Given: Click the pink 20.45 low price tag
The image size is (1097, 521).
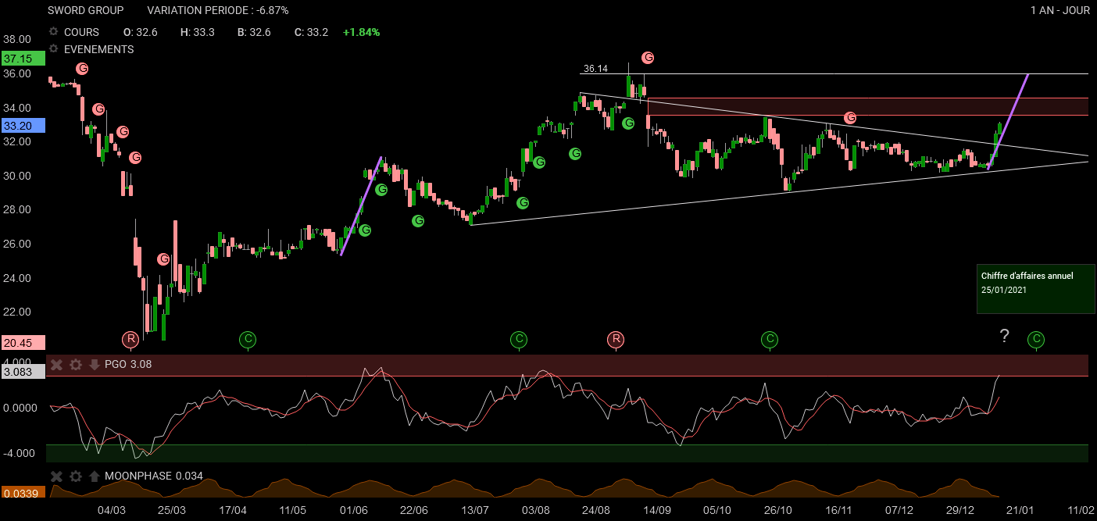Looking at the screenshot, I should click(23, 342).
